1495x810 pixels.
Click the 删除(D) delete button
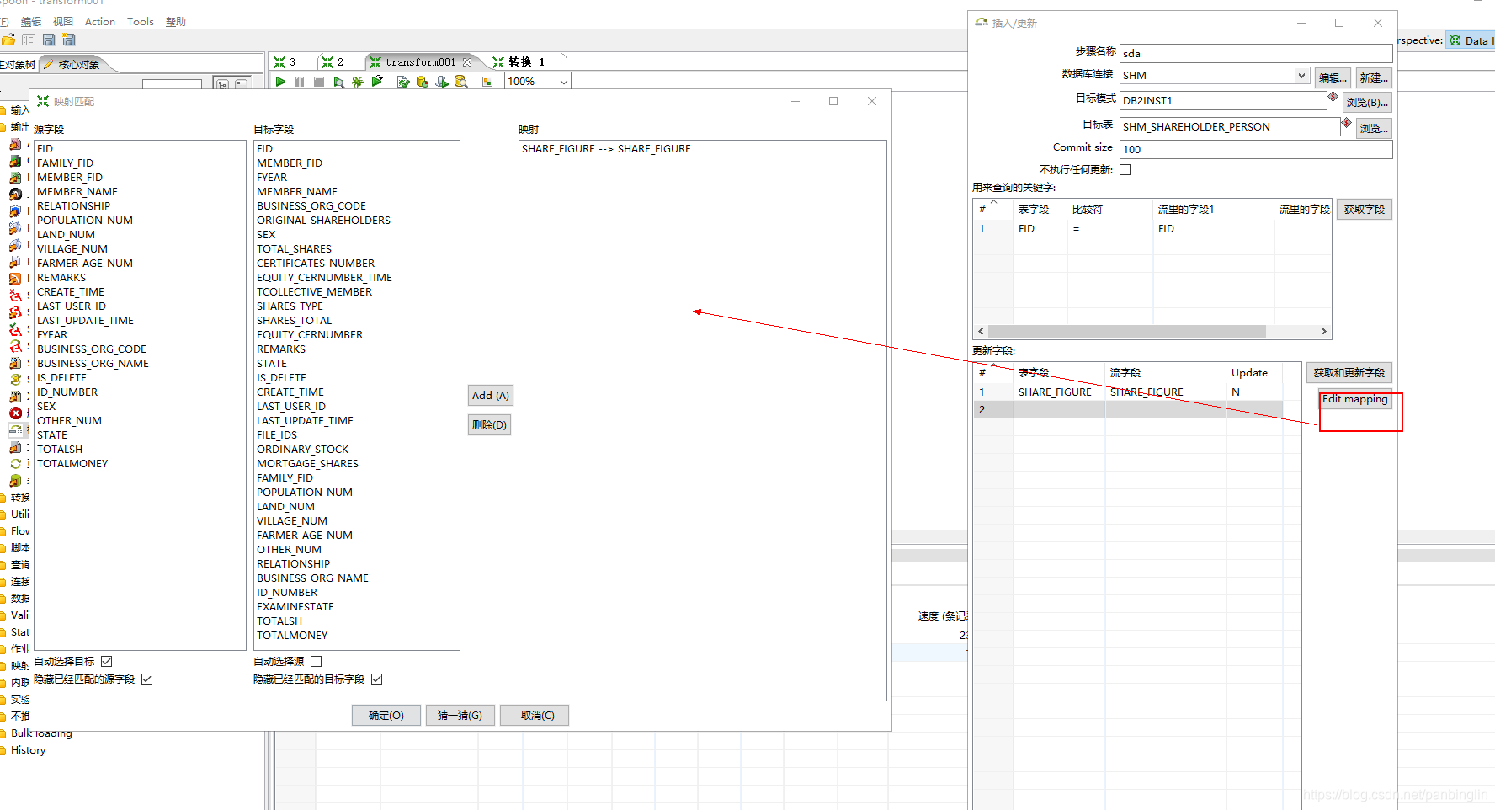click(x=490, y=425)
